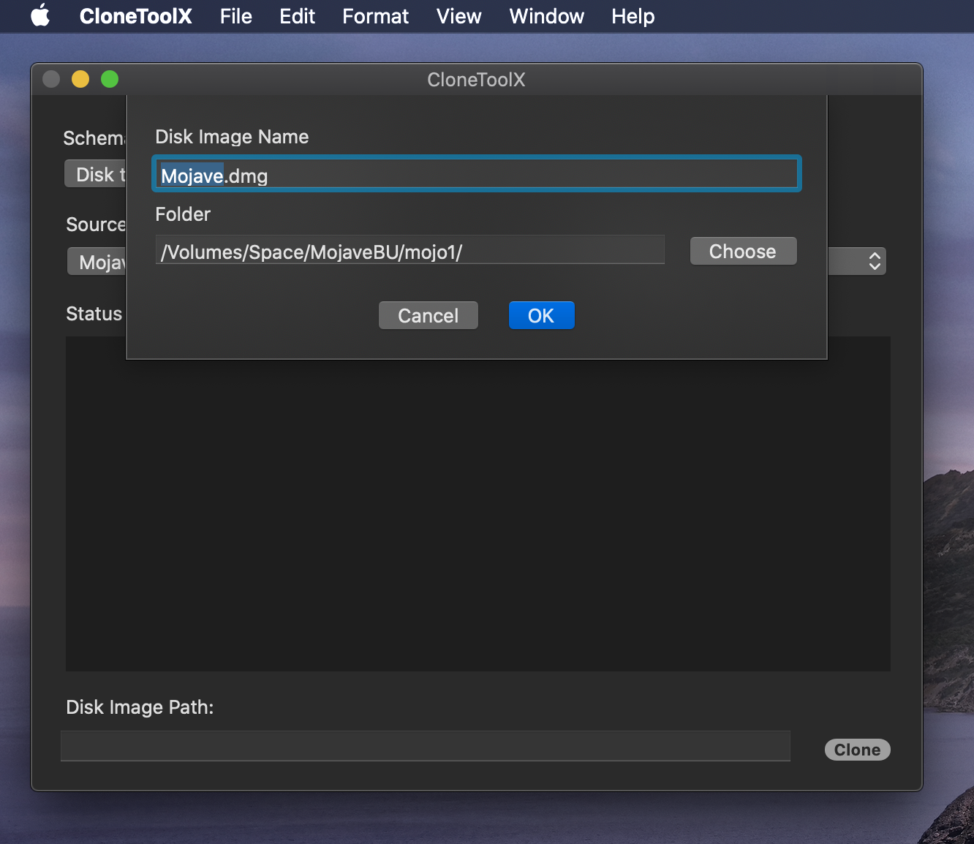974x844 pixels.
Task: Open the CloneToolX application menu
Action: [x=135, y=16]
